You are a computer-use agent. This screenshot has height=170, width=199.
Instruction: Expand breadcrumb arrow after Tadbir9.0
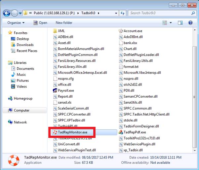pyautogui.click(x=99, y=13)
